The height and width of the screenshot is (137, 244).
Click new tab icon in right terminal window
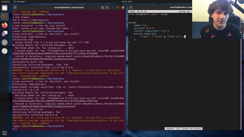131,7
